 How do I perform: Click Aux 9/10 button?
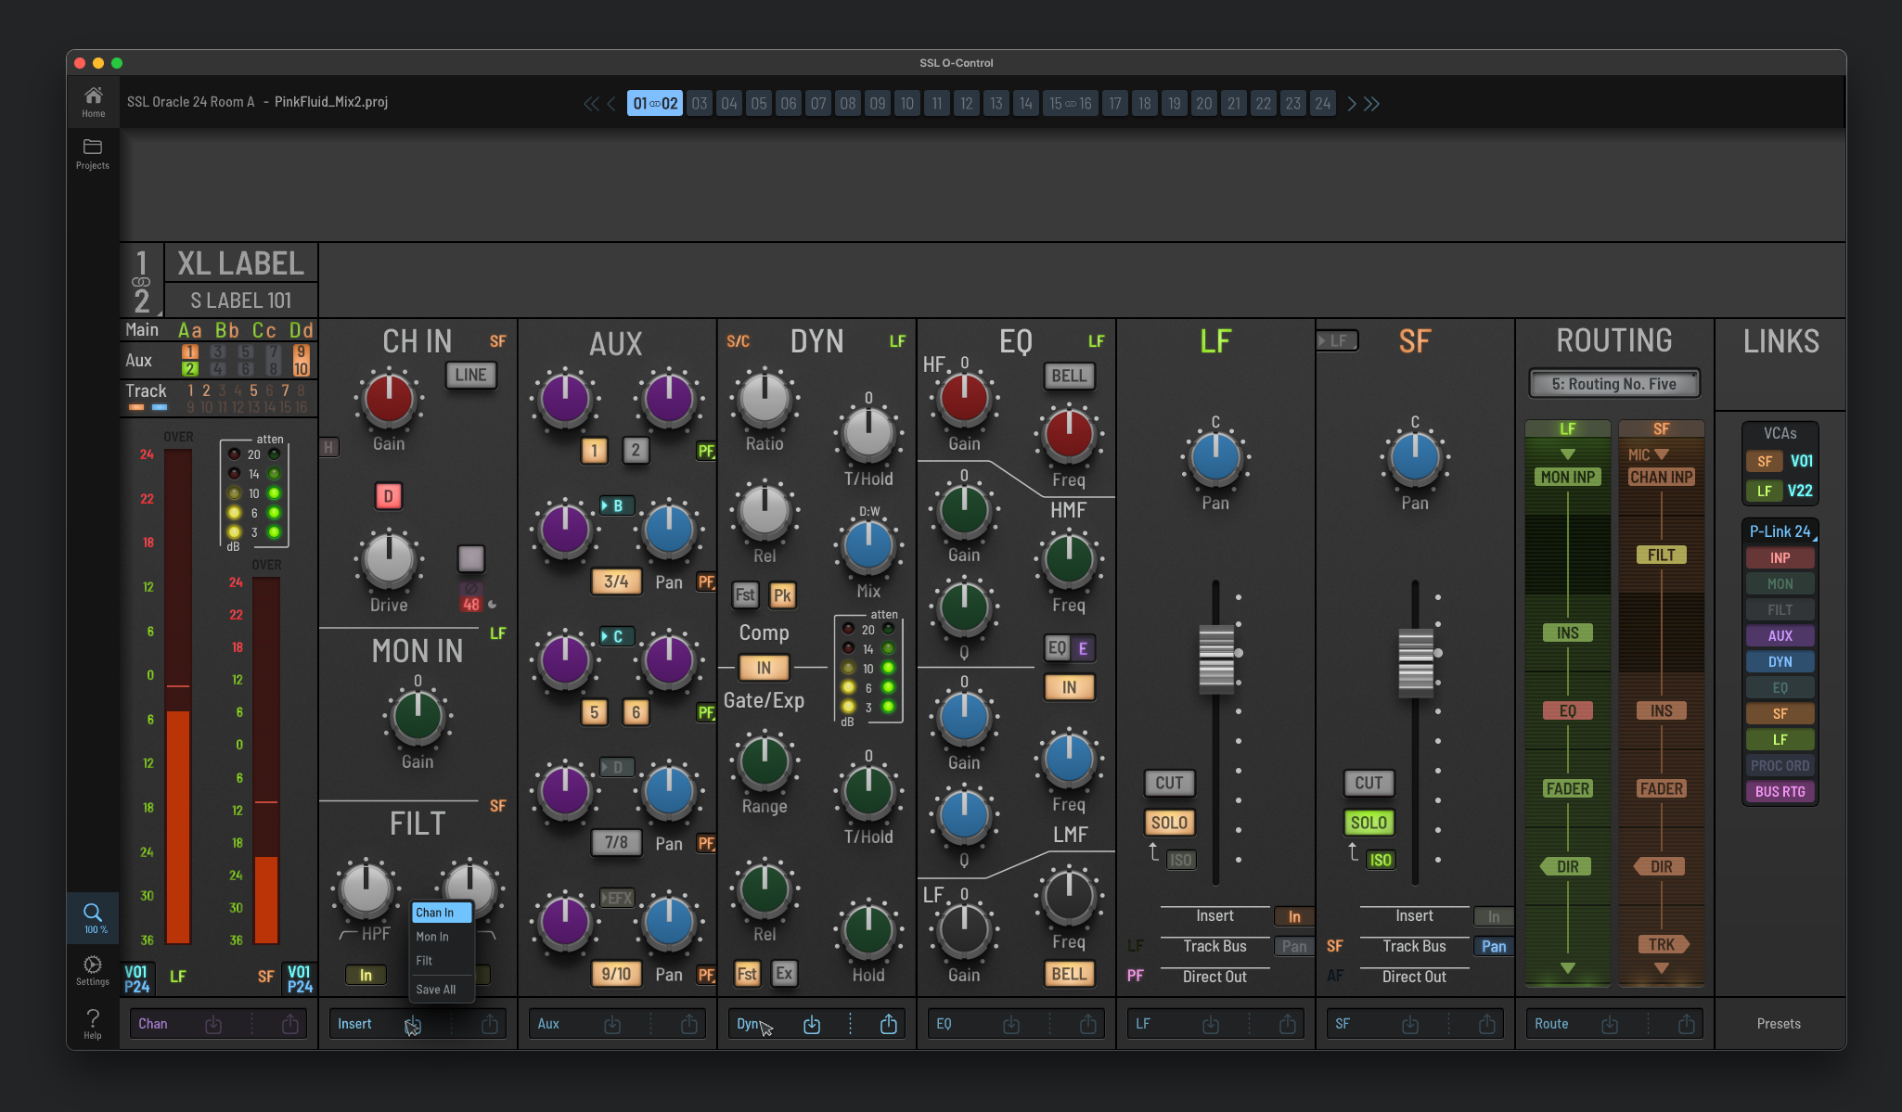[616, 974]
